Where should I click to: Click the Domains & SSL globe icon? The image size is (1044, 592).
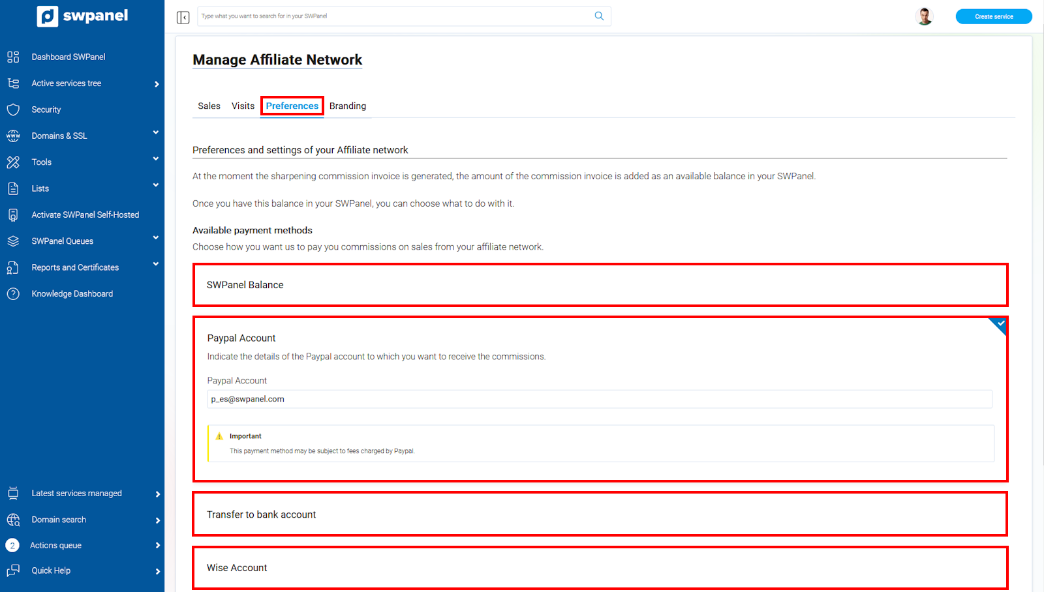[x=13, y=136]
